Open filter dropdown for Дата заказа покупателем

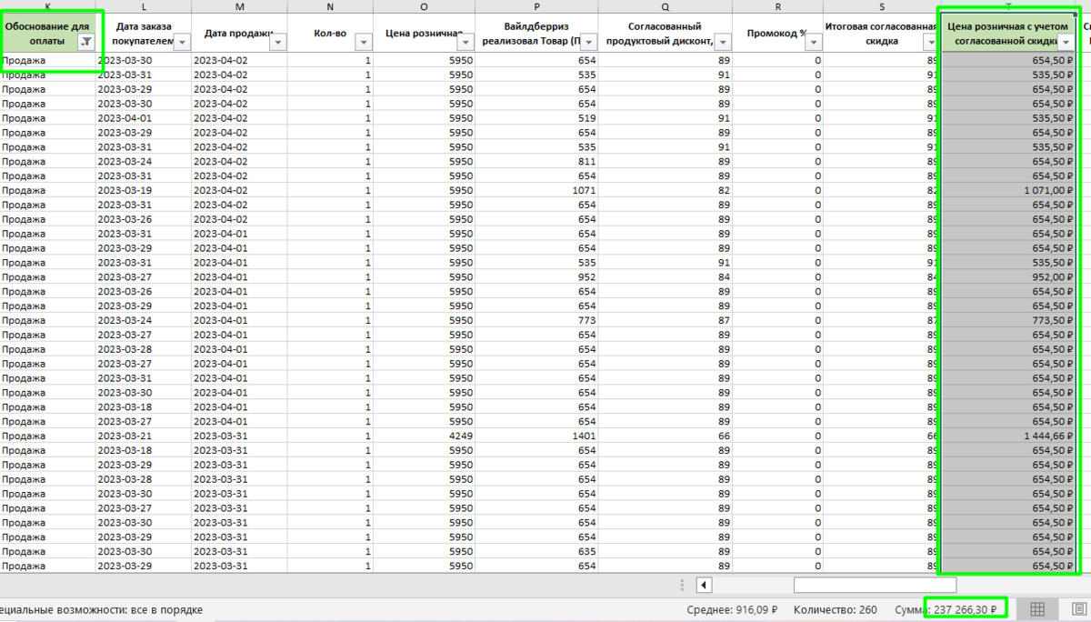(x=181, y=42)
